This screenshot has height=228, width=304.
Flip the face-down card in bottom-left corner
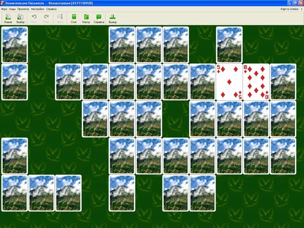click(x=14, y=193)
